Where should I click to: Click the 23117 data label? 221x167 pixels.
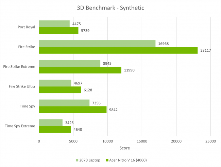click(x=206, y=50)
